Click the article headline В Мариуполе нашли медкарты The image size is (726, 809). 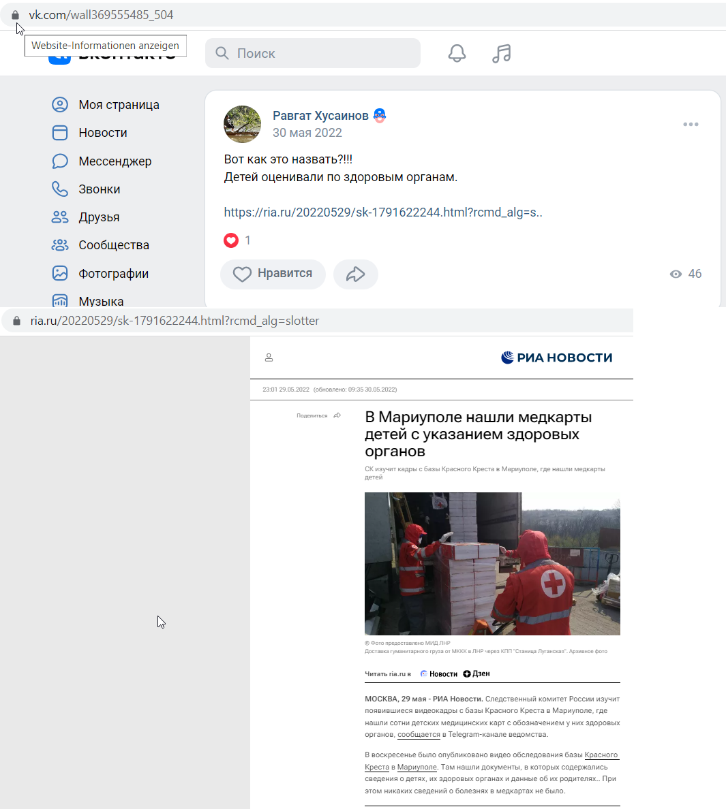[x=478, y=434]
